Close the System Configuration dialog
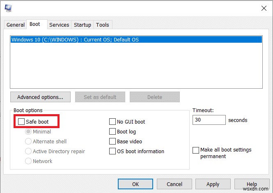273x193 pixels. 263,8
